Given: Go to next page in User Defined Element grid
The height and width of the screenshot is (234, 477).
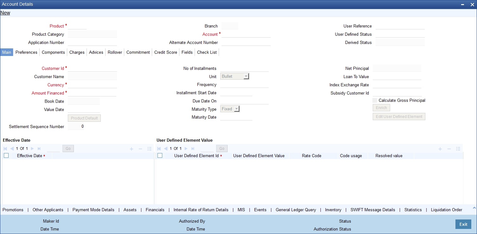Looking at the screenshot, I should pyautogui.click(x=186, y=149).
